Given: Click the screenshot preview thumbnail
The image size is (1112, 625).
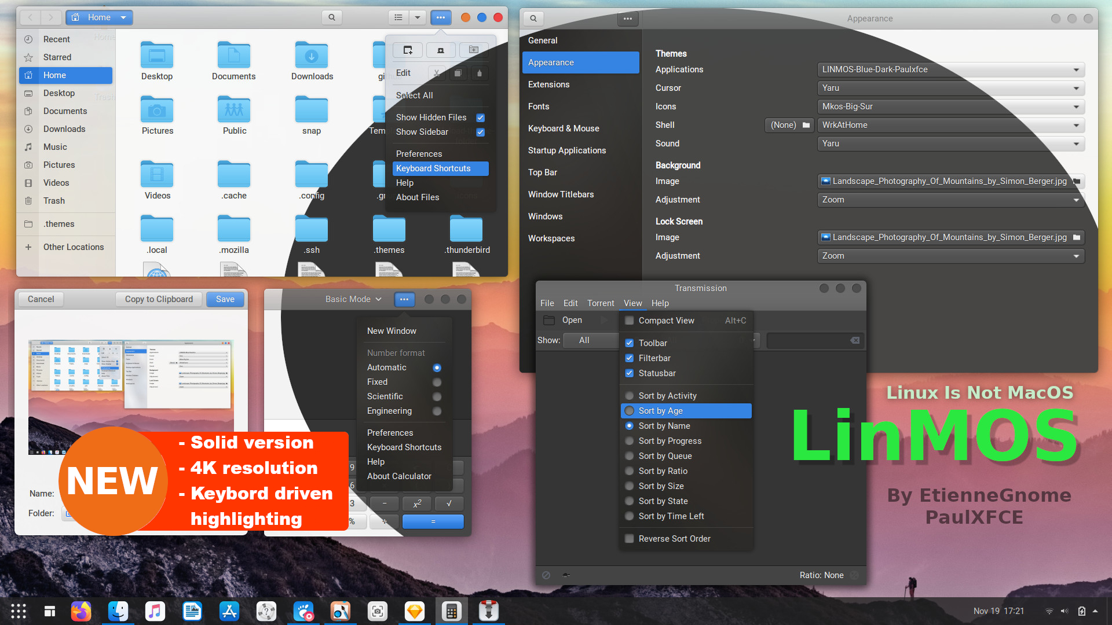Looking at the screenshot, I should (x=131, y=397).
